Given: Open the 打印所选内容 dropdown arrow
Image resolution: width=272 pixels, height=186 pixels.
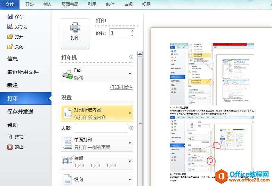Looking at the screenshot, I should pos(130,113).
